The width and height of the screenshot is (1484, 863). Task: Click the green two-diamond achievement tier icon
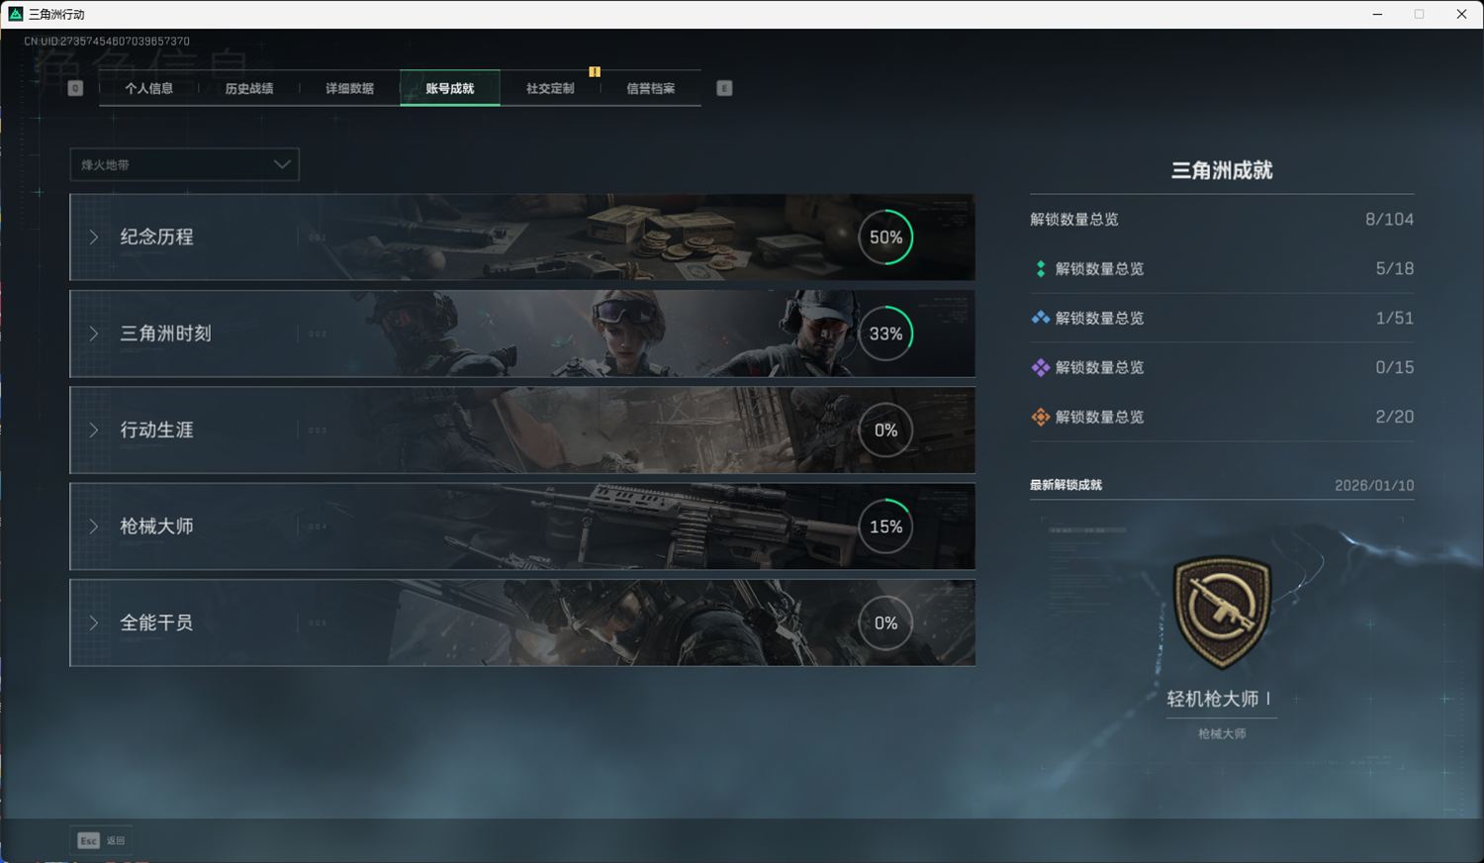tap(1040, 269)
